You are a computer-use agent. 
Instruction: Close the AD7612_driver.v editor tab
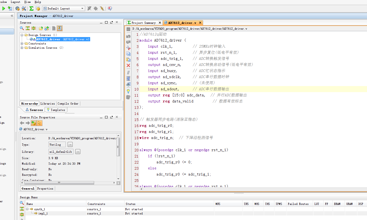pos(200,23)
